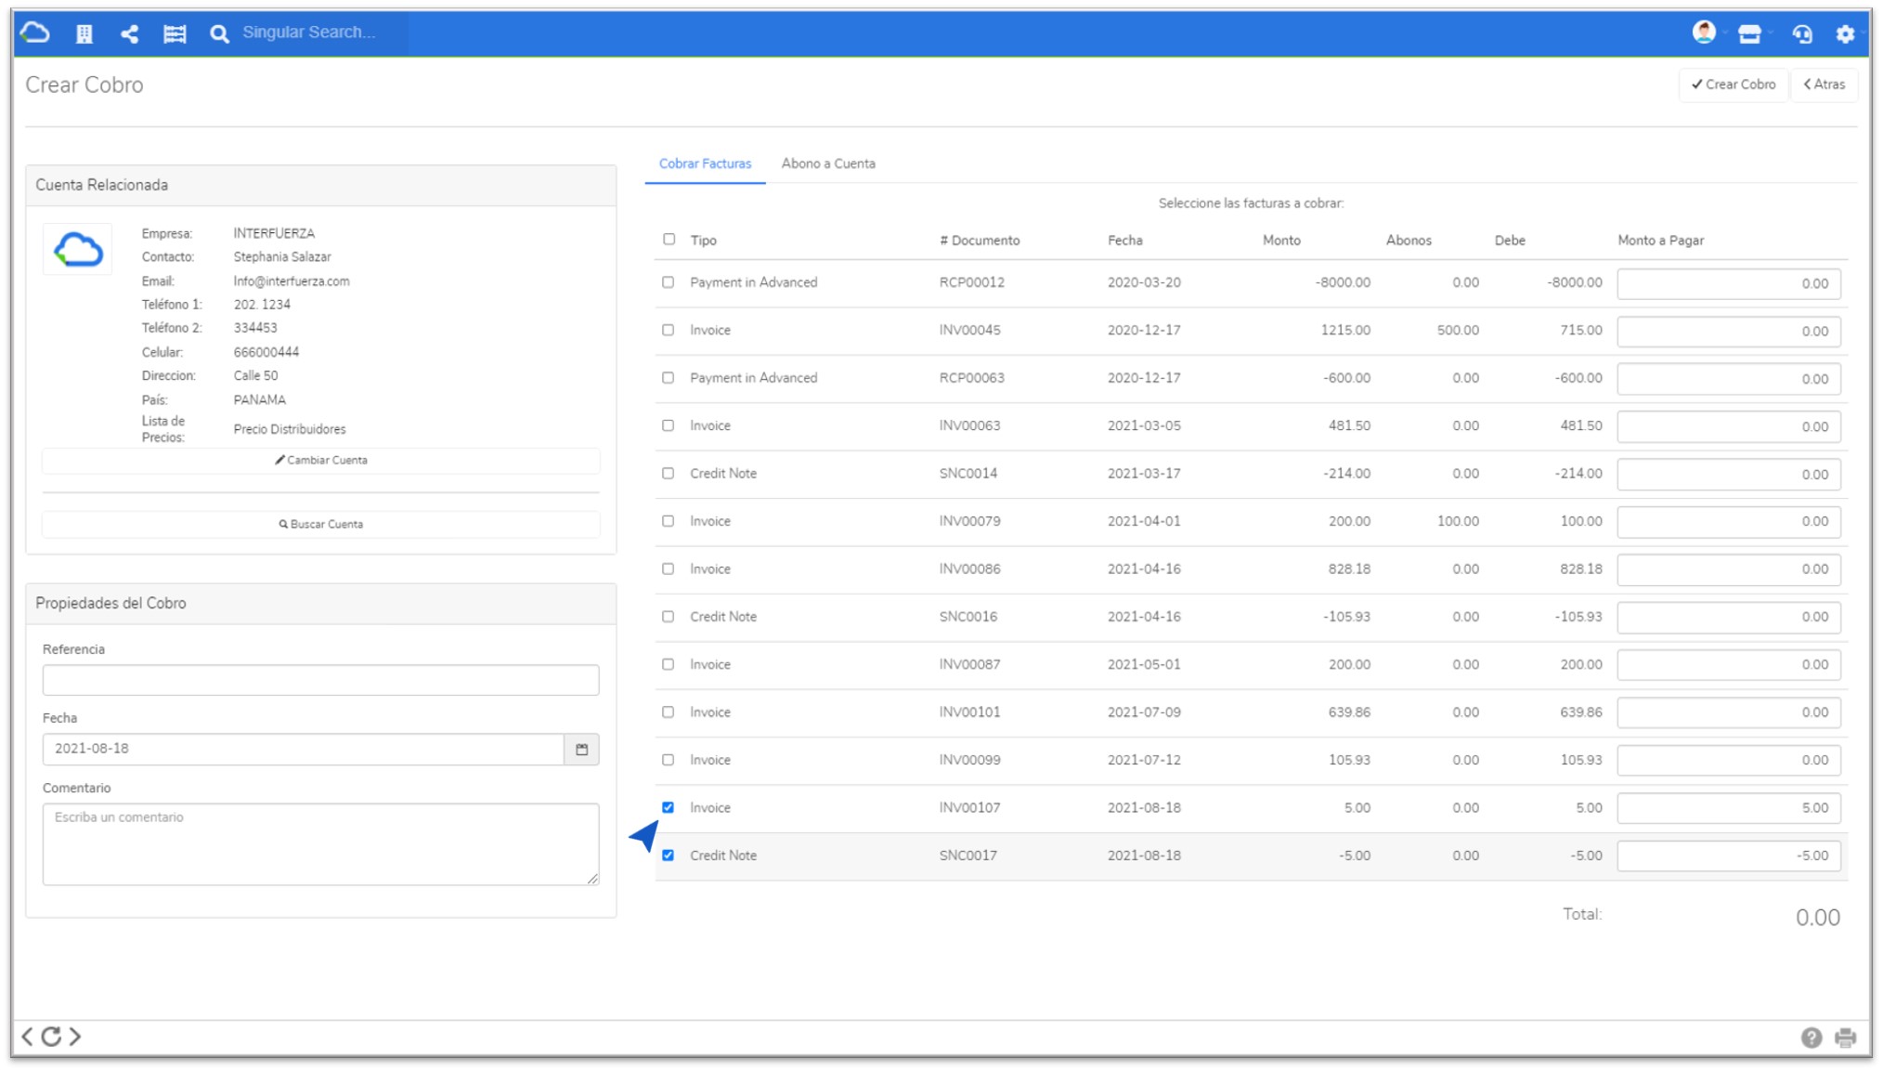Check the INV00101 invoice row
This screenshot has height=1071, width=1883.
[669, 712]
